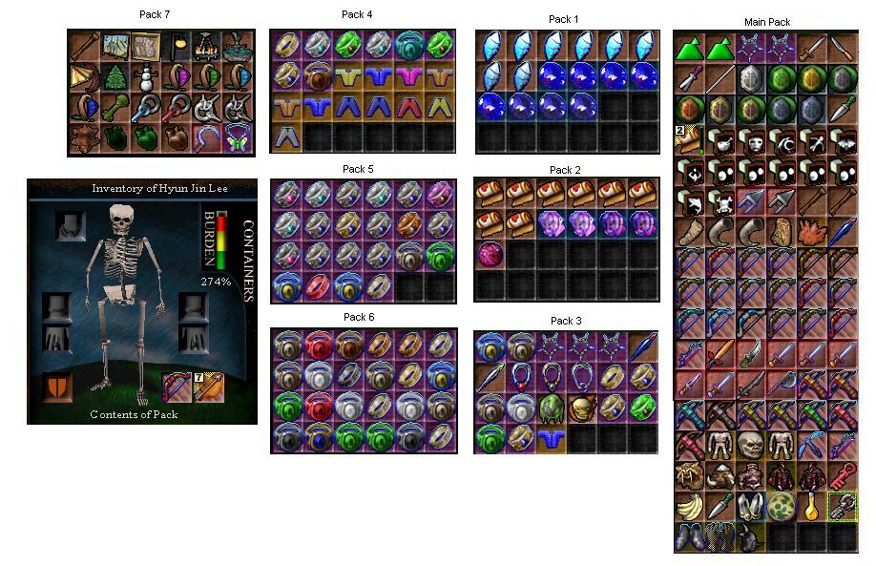Select the scroll stack marked 2
876x566 pixels.
click(x=689, y=141)
